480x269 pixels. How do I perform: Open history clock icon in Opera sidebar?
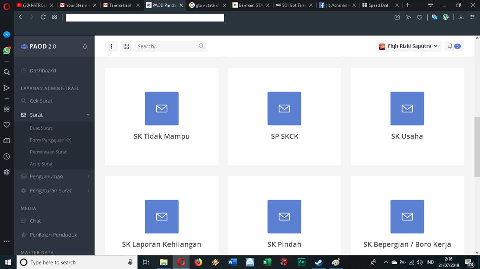[6, 157]
